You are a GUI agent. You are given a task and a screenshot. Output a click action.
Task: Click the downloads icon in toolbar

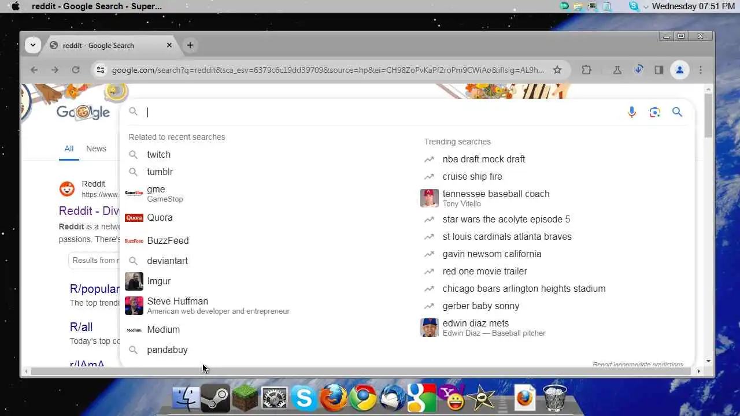pos(639,70)
